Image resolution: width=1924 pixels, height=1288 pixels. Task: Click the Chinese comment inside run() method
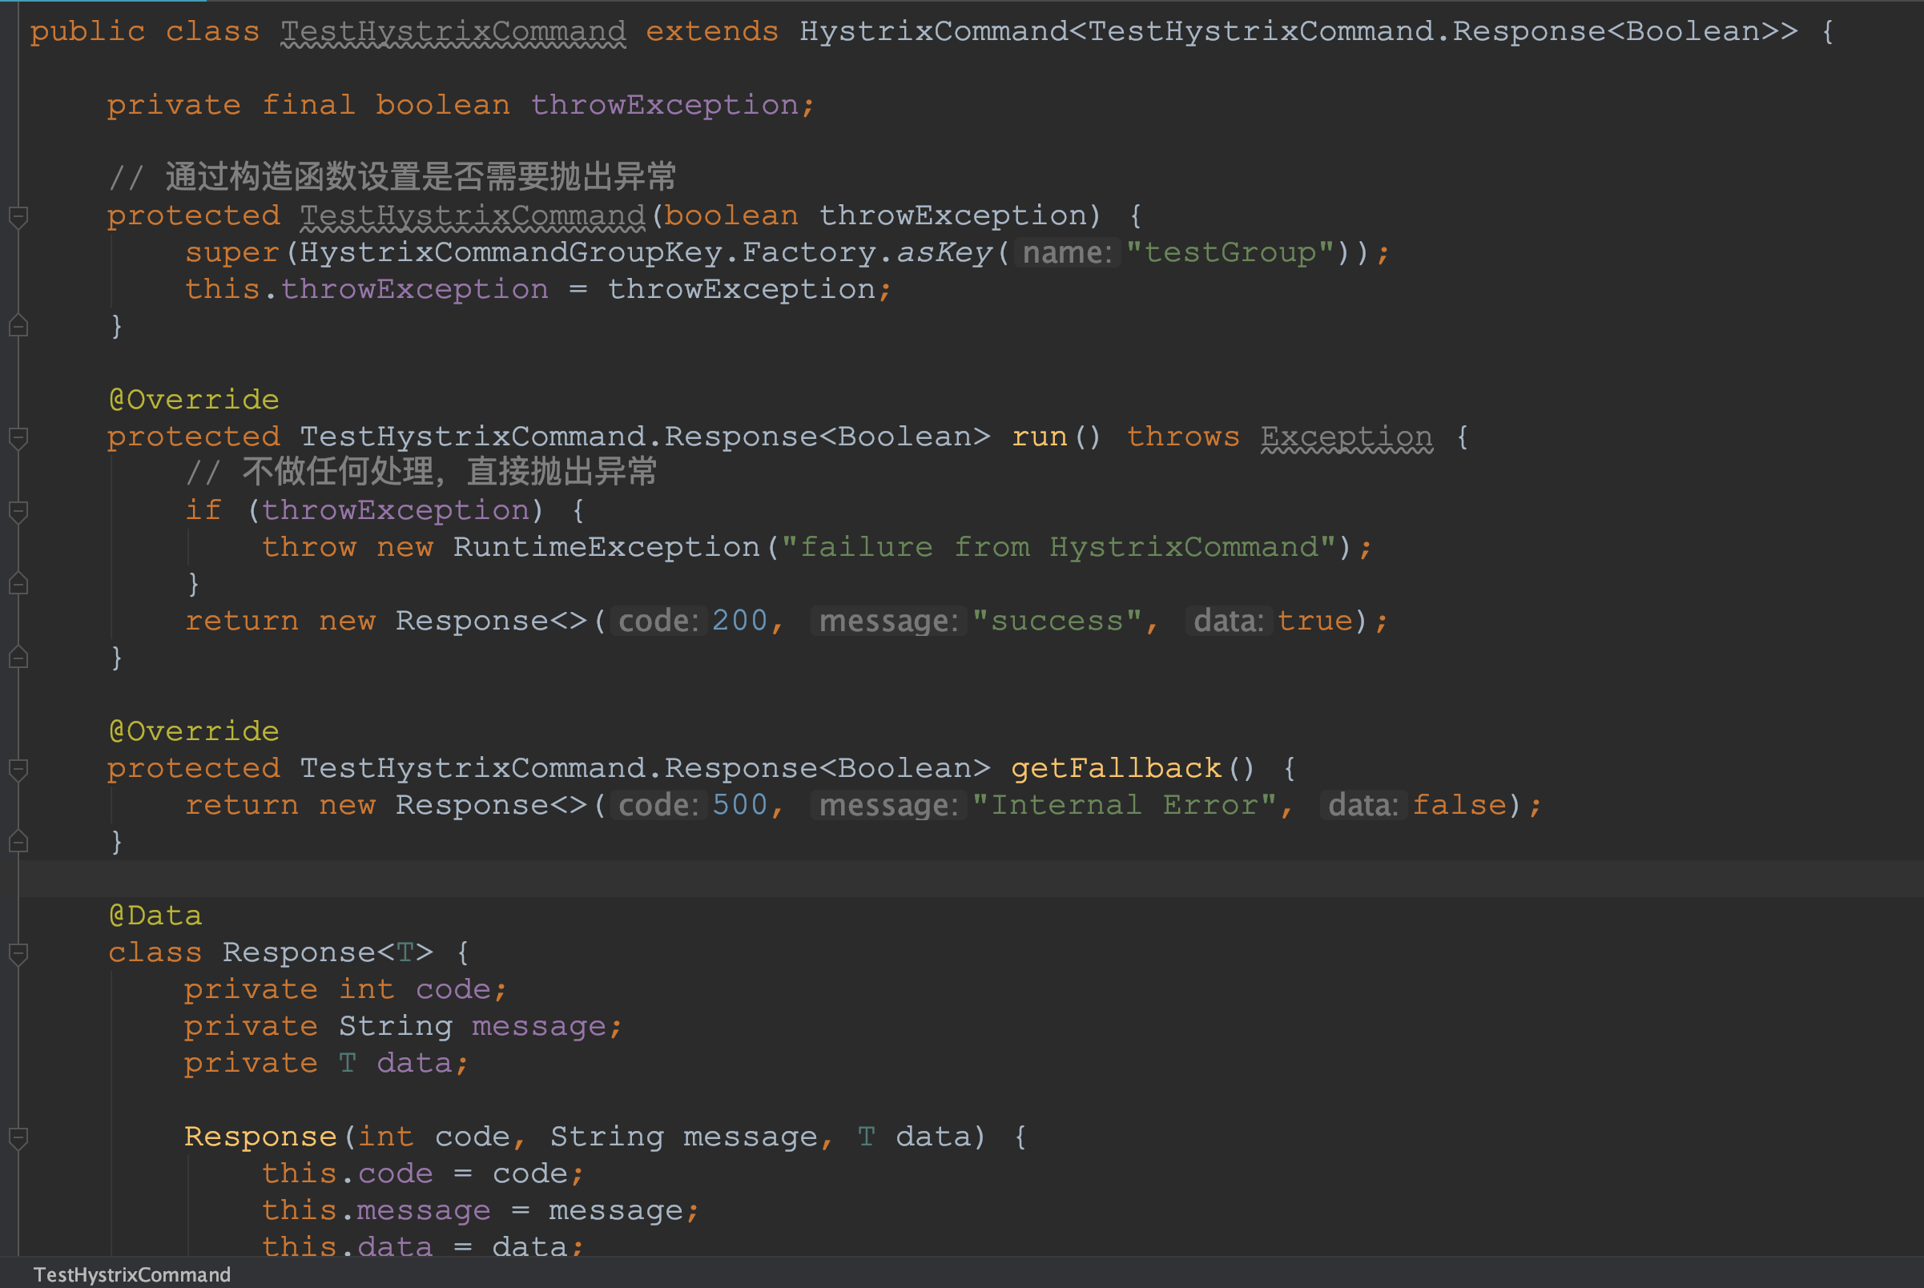(421, 473)
